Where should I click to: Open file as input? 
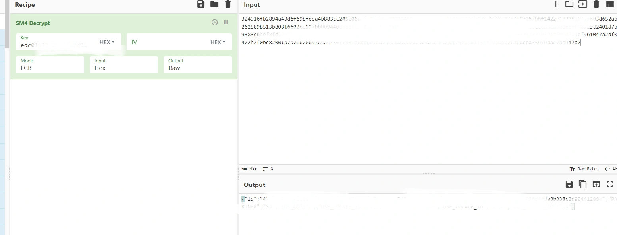pos(582,4)
